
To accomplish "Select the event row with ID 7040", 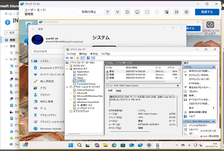I will [141, 74].
